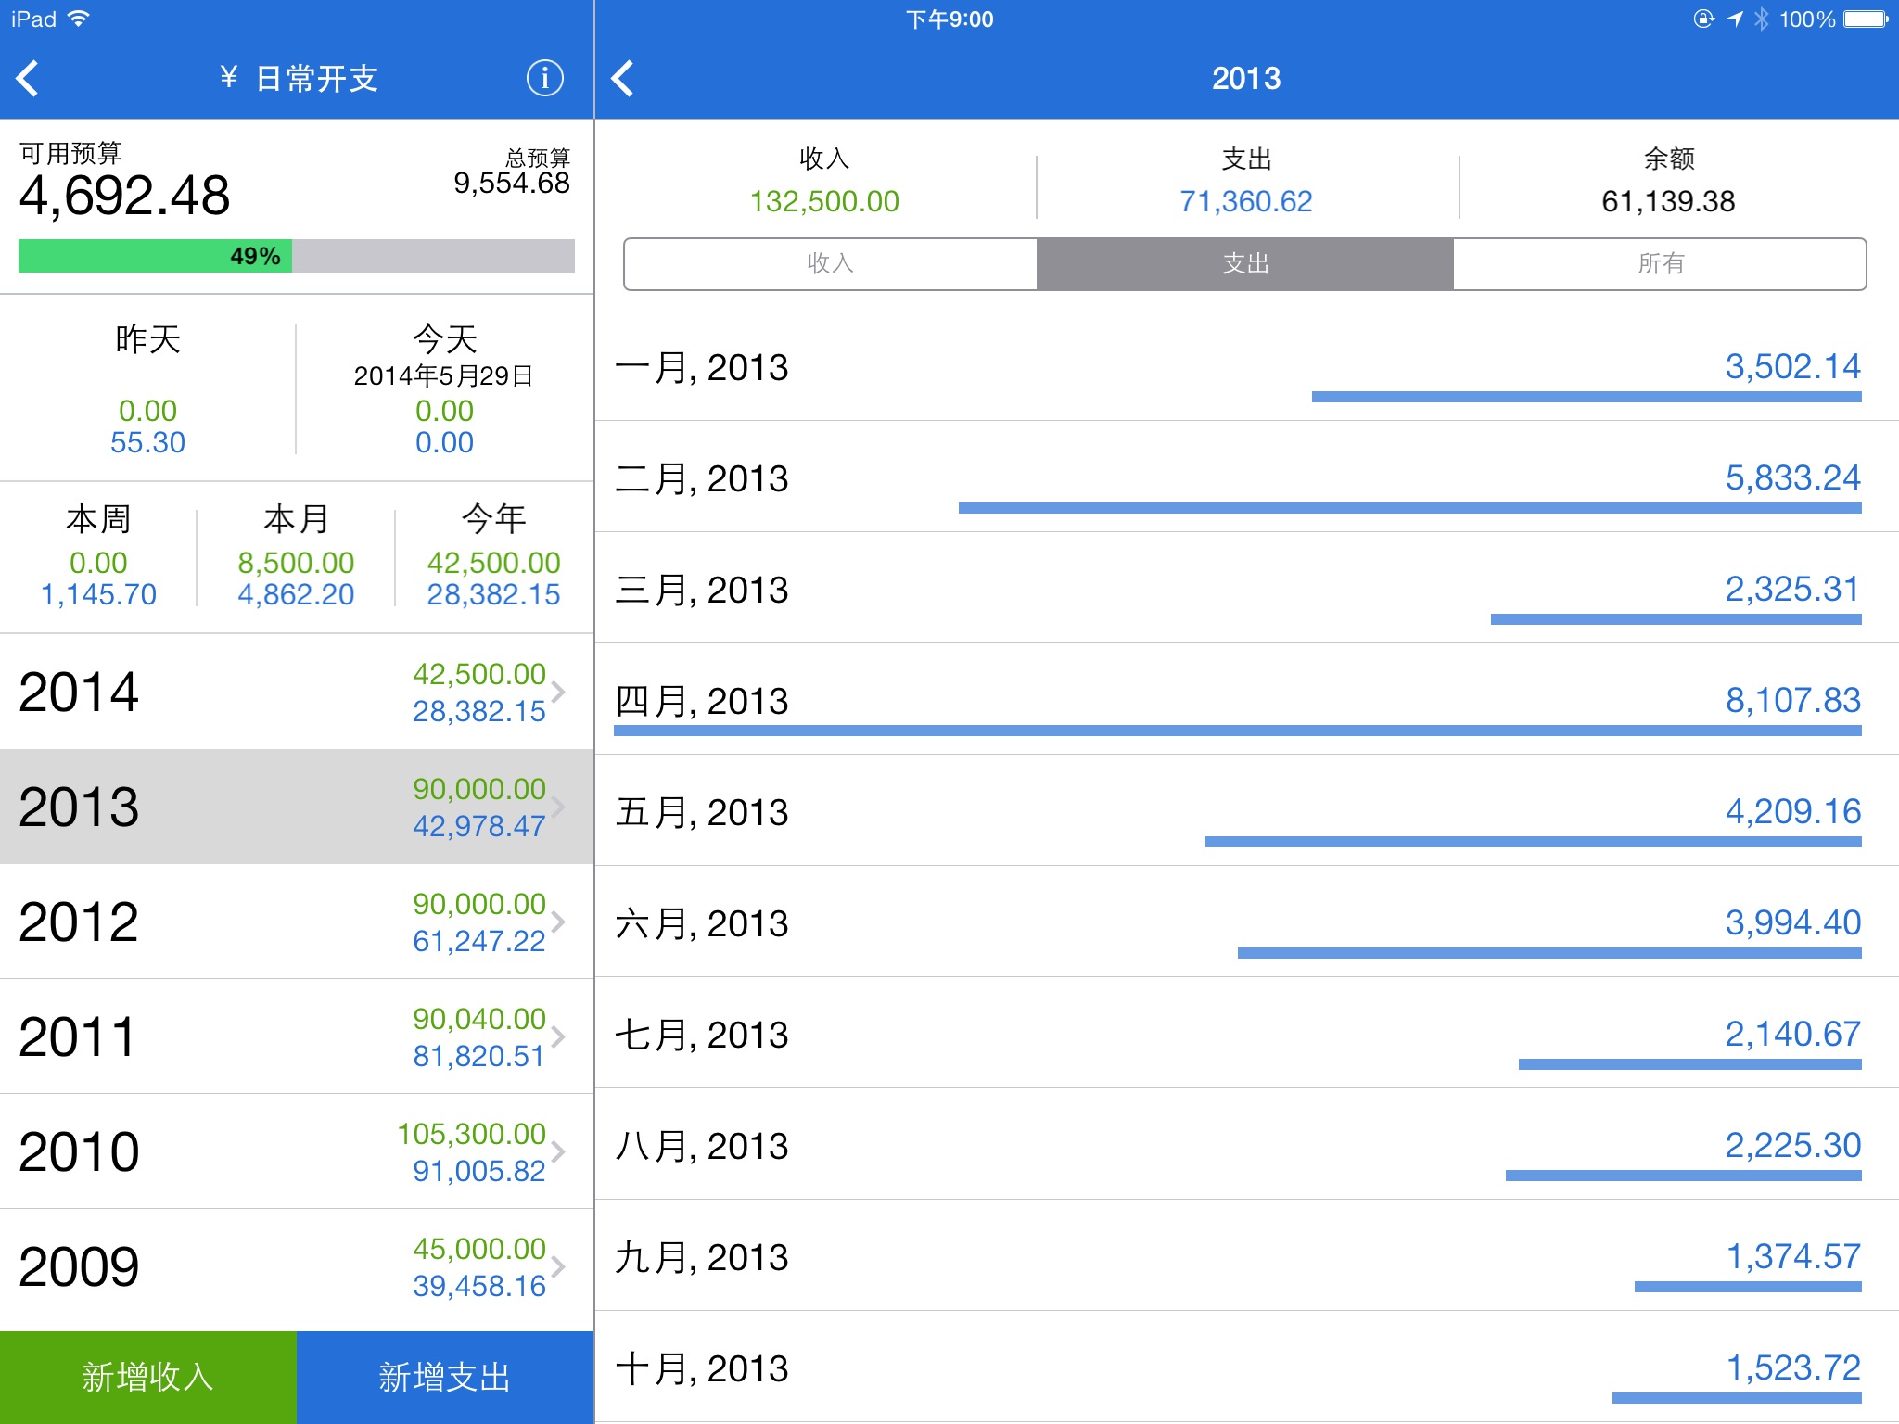Tap the 二月 2013 expense bar
Image resolution: width=1899 pixels, height=1424 pixels.
[1410, 508]
